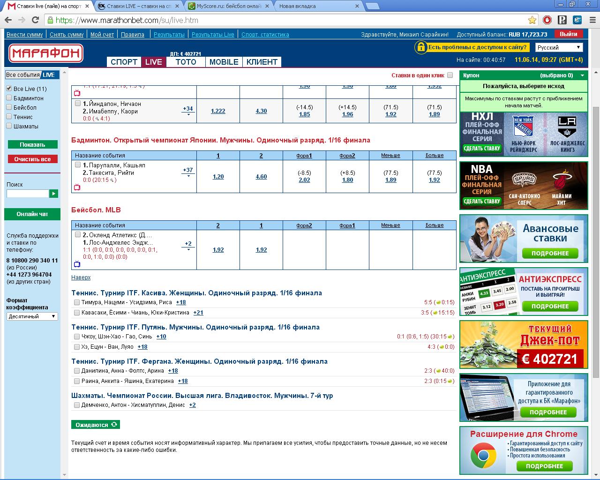This screenshot has width=600, height=480.
Task: Click Подробнее on Расширение для Chrome banner
Action: pyautogui.click(x=545, y=466)
